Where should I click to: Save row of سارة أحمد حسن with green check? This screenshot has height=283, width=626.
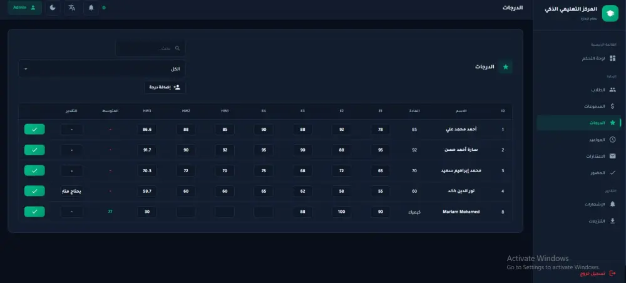(34, 150)
